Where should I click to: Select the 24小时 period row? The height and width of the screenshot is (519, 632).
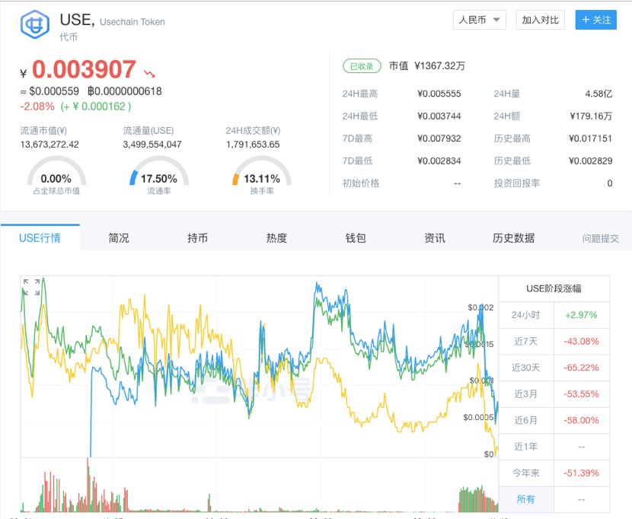pyautogui.click(x=554, y=315)
